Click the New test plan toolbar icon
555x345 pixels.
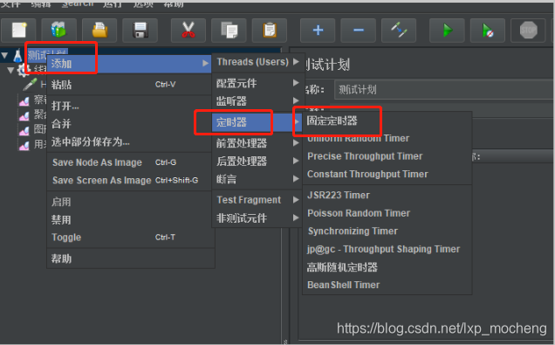18,30
